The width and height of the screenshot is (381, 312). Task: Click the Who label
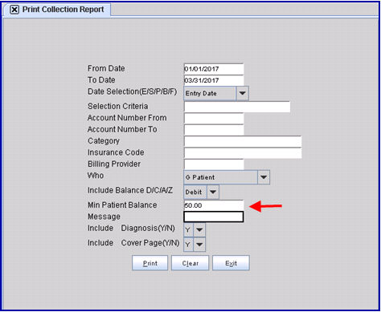coord(96,176)
